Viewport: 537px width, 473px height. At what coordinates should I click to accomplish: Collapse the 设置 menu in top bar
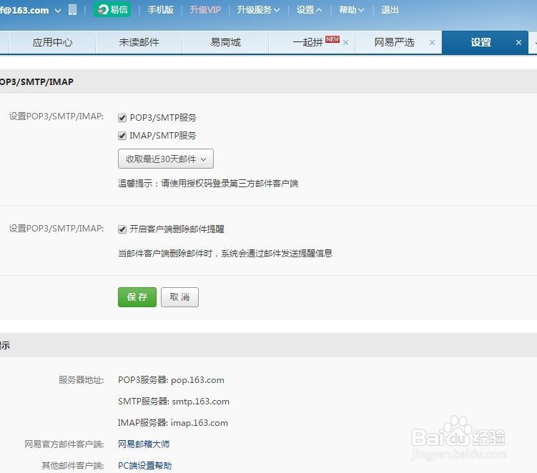pos(309,10)
